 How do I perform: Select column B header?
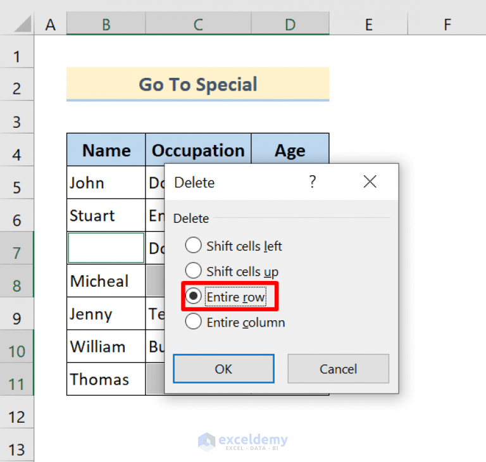click(106, 24)
